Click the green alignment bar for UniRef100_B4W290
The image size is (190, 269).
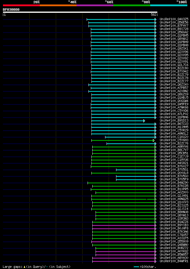click(122, 183)
